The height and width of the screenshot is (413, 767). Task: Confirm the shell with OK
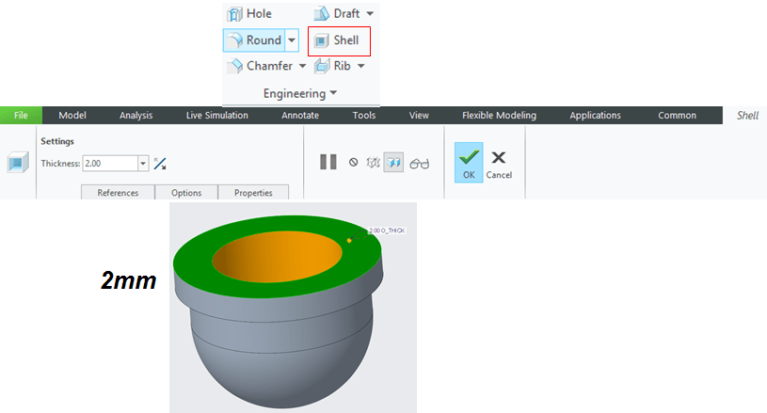tap(468, 162)
